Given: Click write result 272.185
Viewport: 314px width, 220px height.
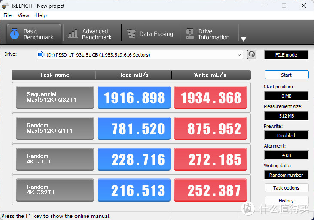Looking at the screenshot, I should 210,159.
